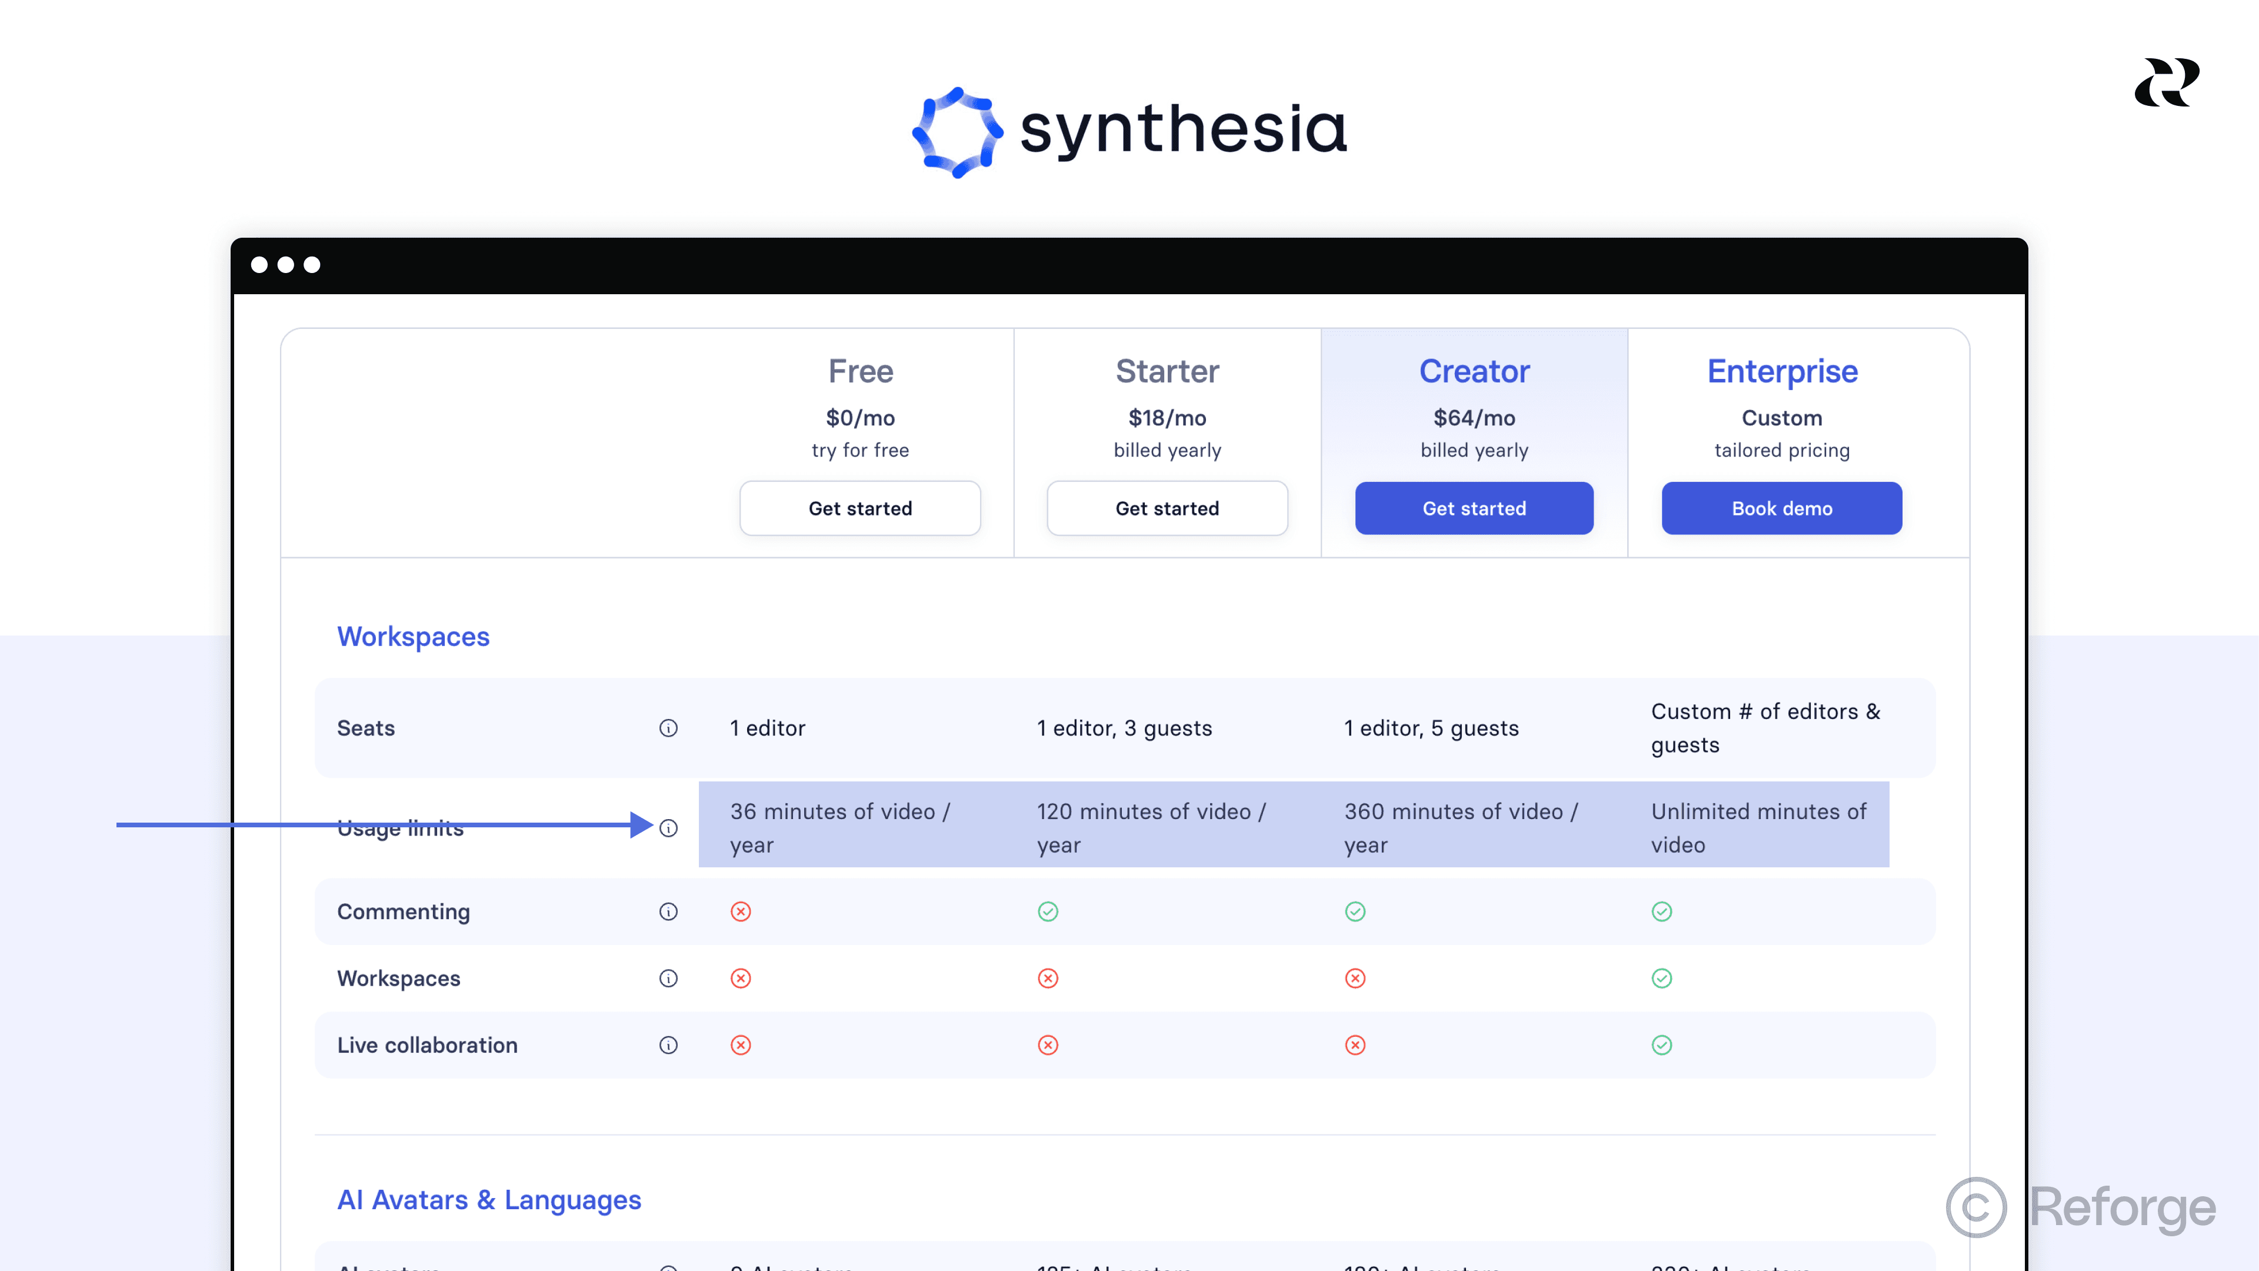Select the Creator plan column header
The image size is (2259, 1271).
click(1474, 371)
